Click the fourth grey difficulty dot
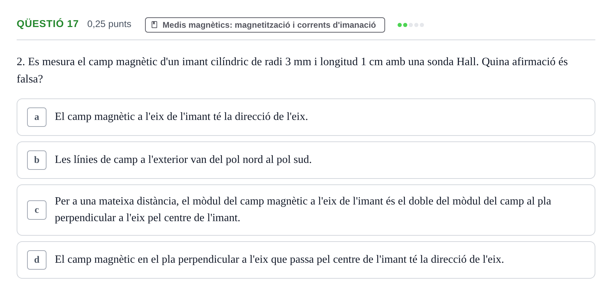Viewport: 612px width, 296px height. point(416,25)
